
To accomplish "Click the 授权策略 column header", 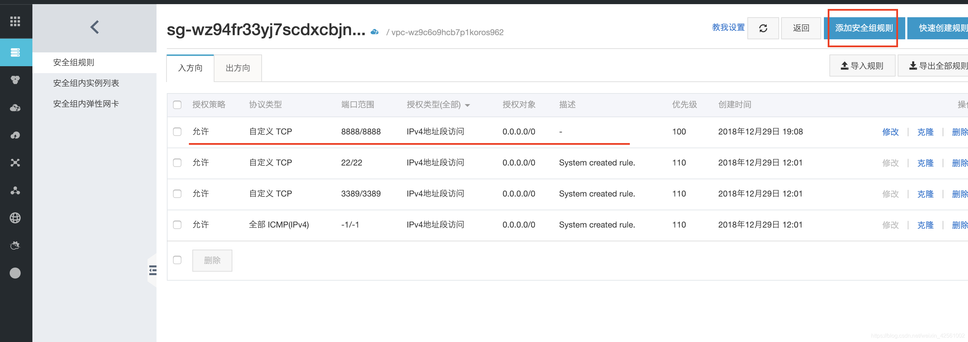I will pyautogui.click(x=209, y=104).
